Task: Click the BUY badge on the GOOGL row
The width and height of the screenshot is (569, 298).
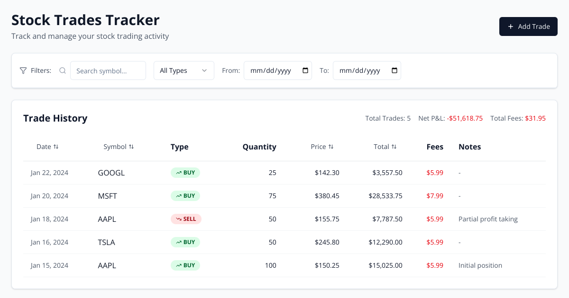Action: [x=185, y=173]
